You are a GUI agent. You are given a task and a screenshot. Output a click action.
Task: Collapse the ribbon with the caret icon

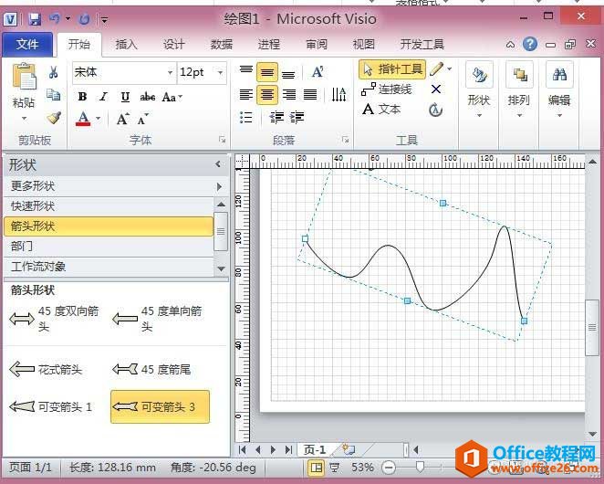click(x=510, y=45)
